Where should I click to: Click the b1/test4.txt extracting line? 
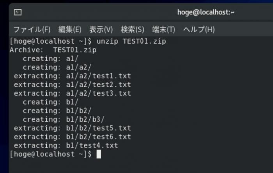[x=66, y=145]
